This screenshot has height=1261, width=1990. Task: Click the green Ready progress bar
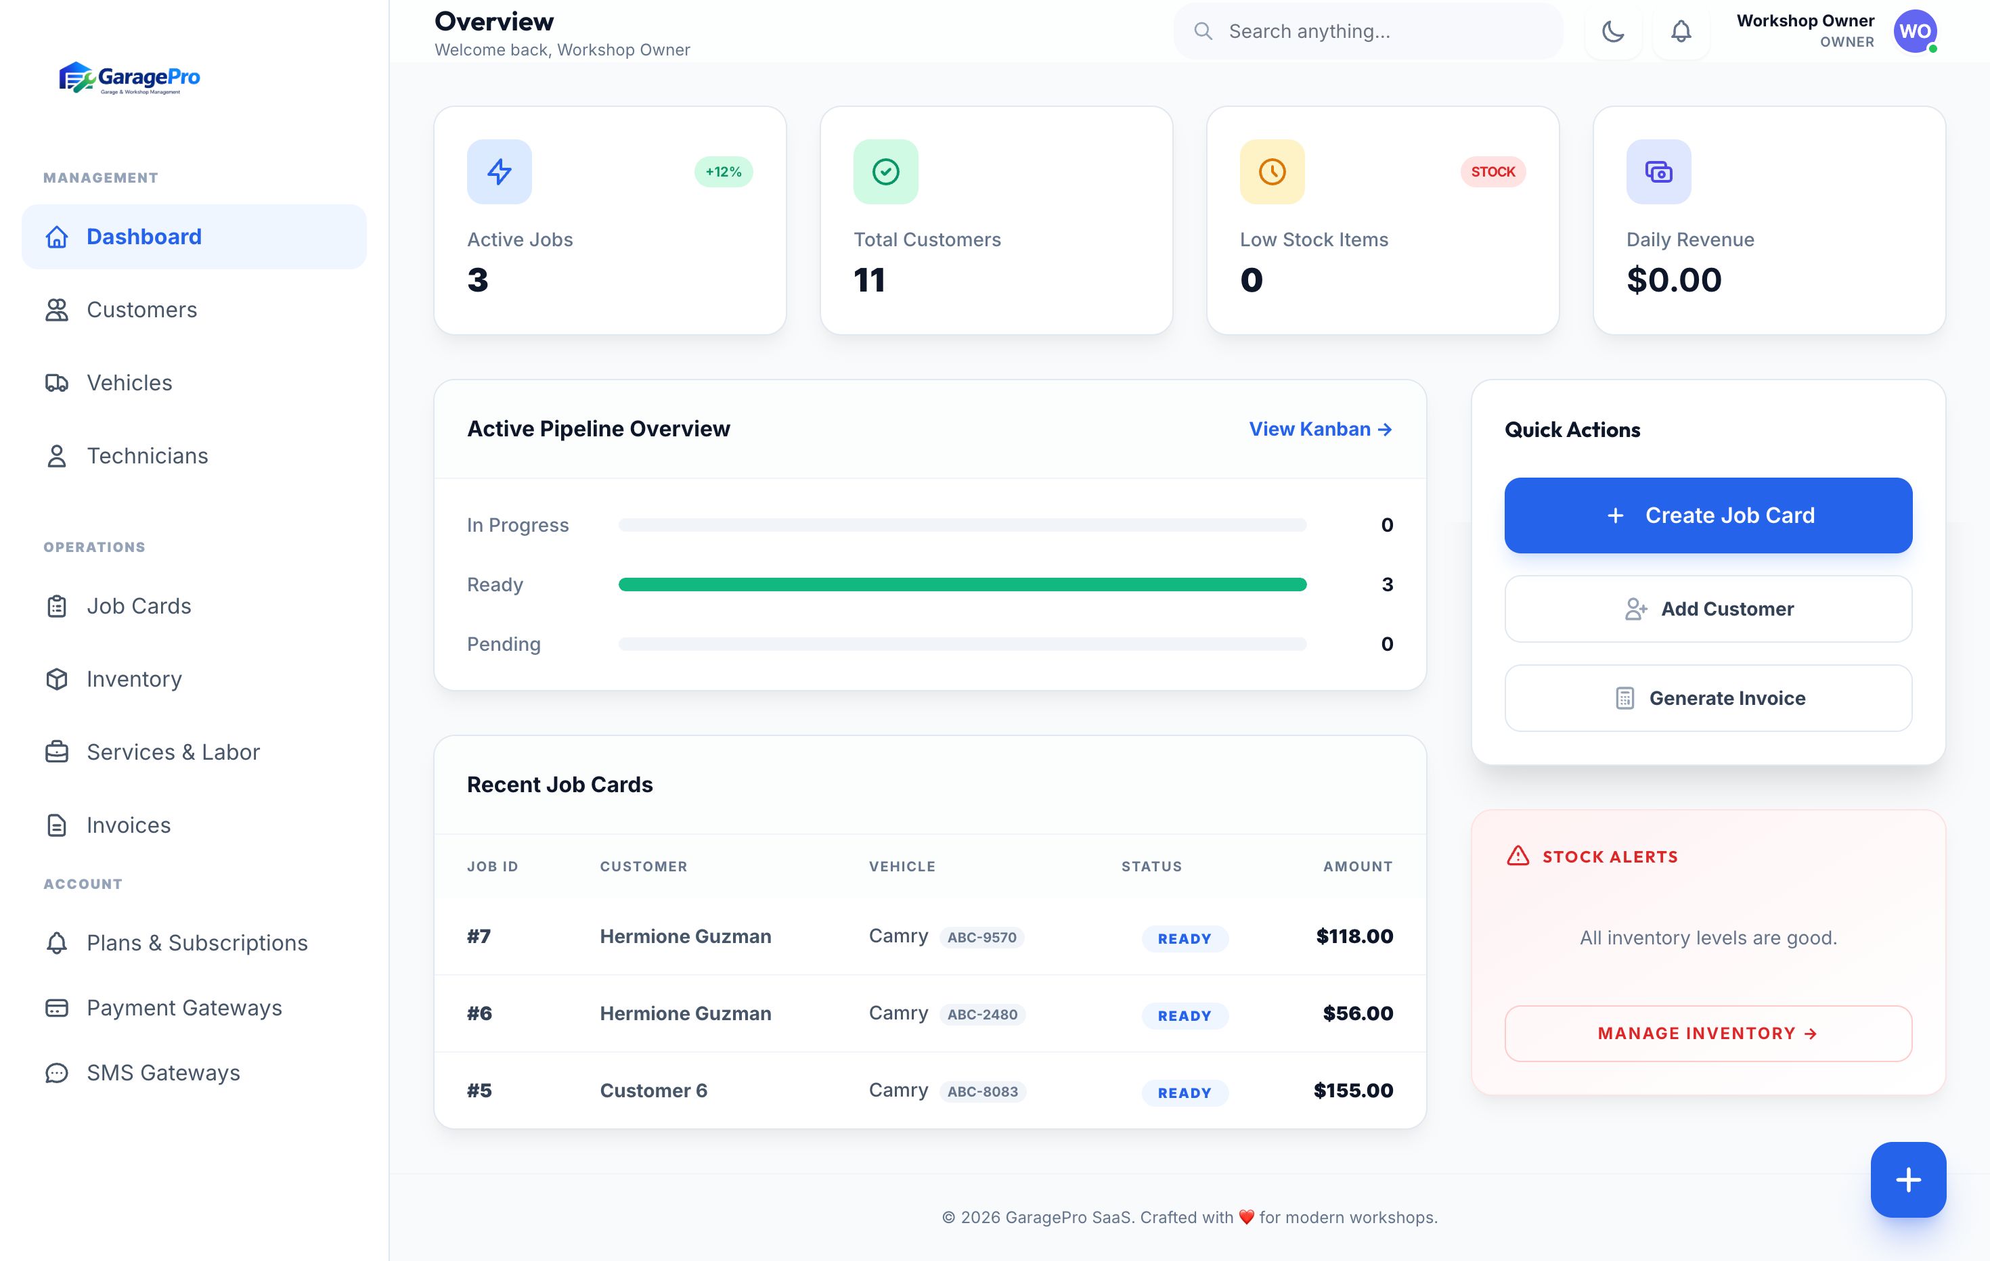click(x=962, y=584)
